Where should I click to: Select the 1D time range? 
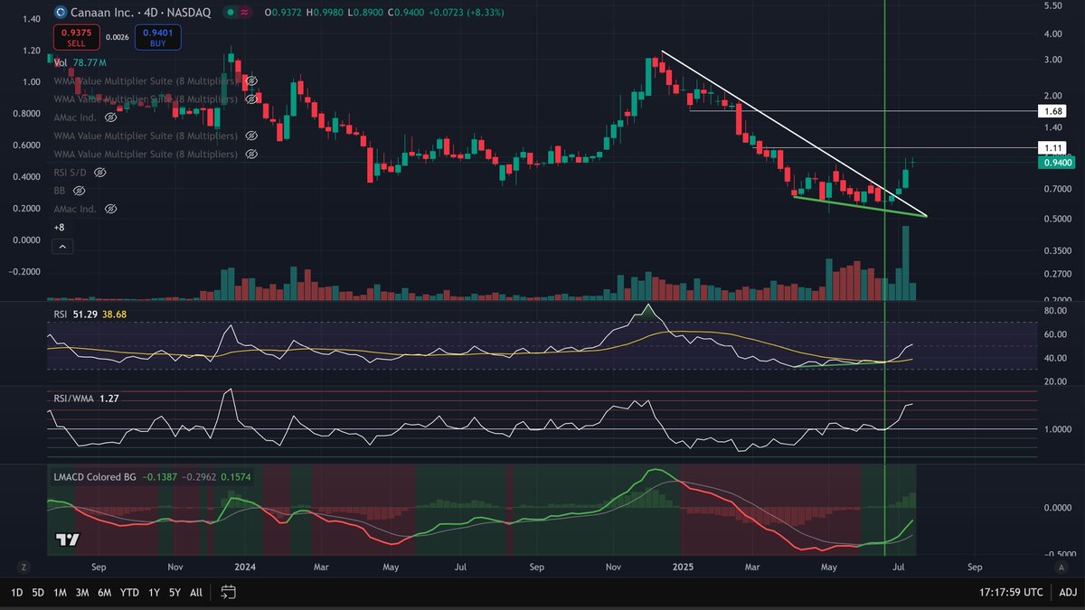[x=16, y=592]
